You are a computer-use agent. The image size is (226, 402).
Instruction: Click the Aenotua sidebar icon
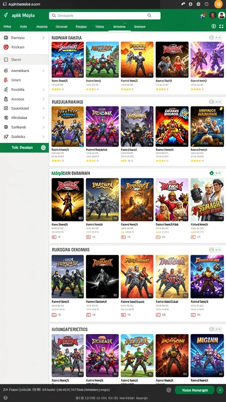(x=6, y=99)
